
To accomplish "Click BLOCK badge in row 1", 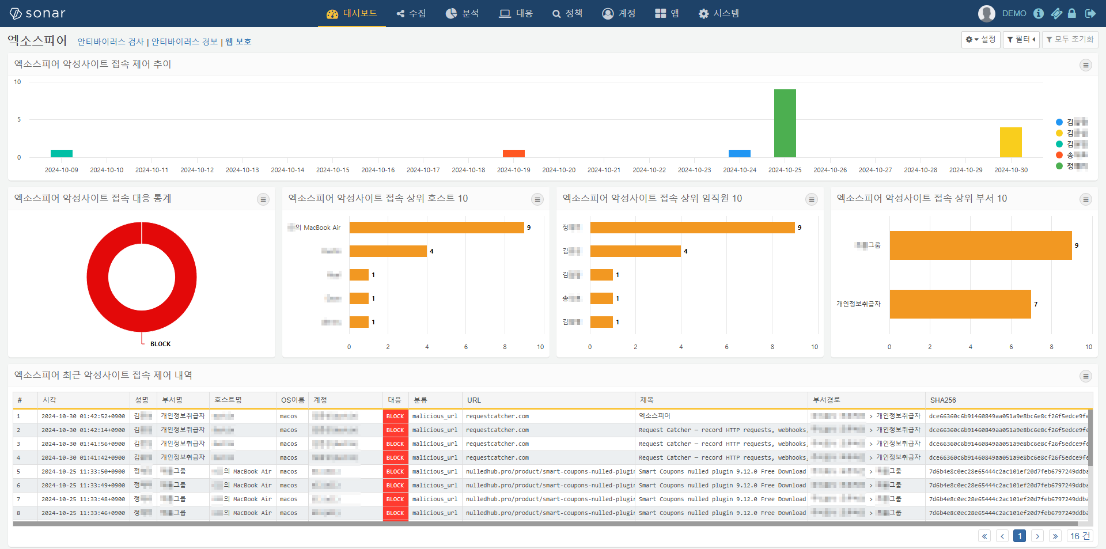I will pyautogui.click(x=395, y=416).
